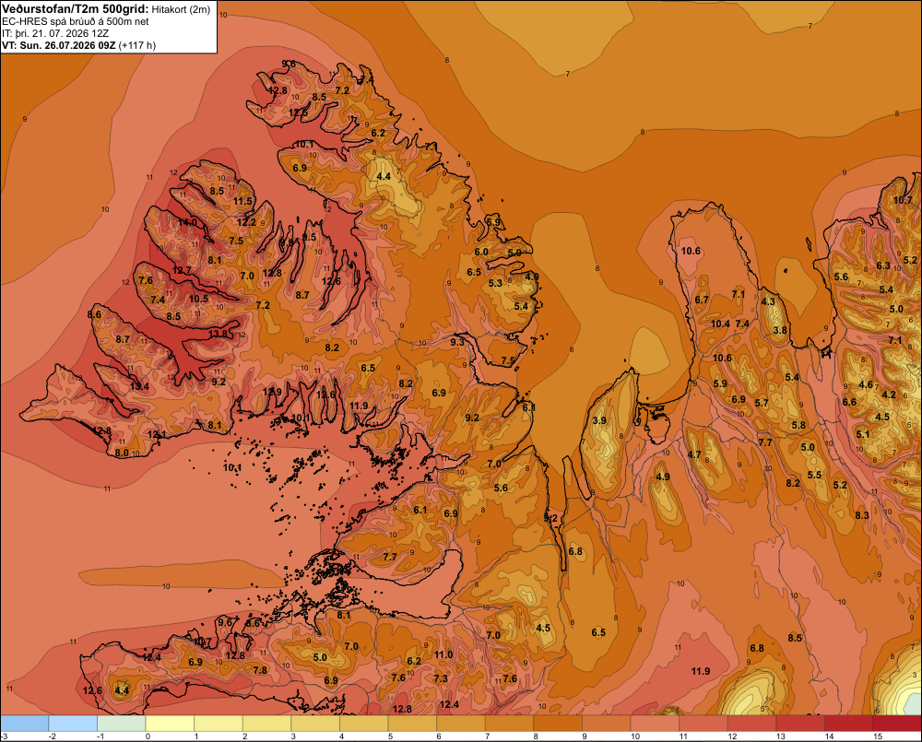Click the title 'Veðurstofan/T2m 500grid:'

pyautogui.click(x=76, y=9)
